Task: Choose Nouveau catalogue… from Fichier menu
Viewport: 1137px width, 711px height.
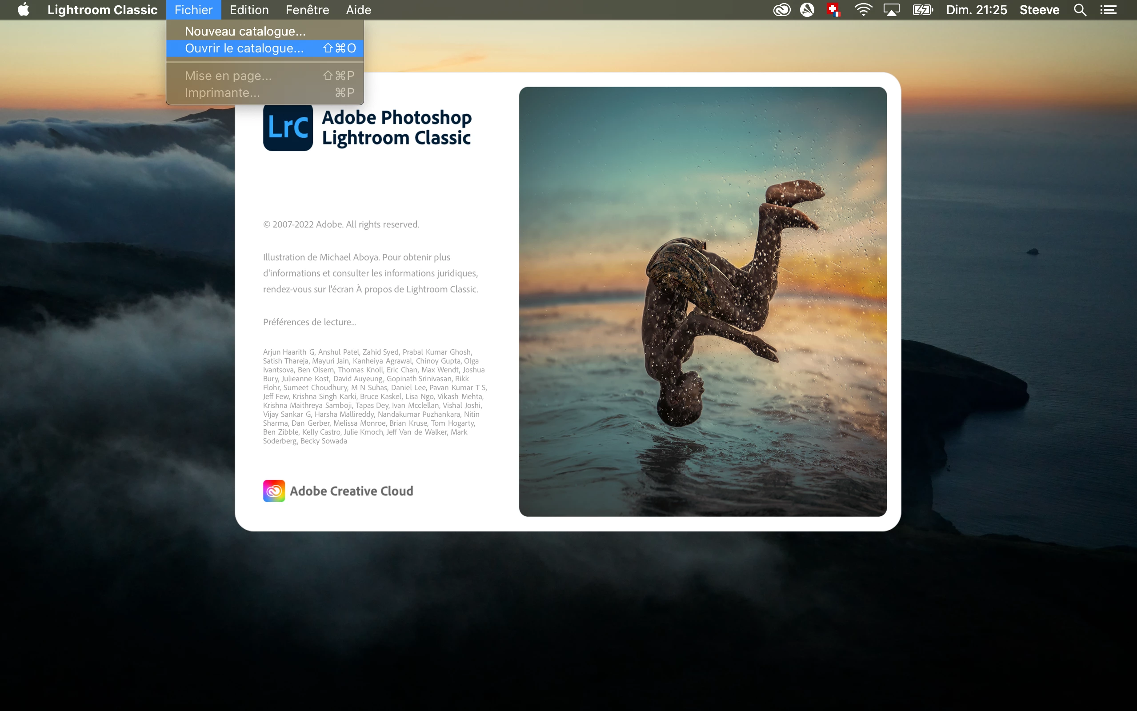Action: point(245,31)
